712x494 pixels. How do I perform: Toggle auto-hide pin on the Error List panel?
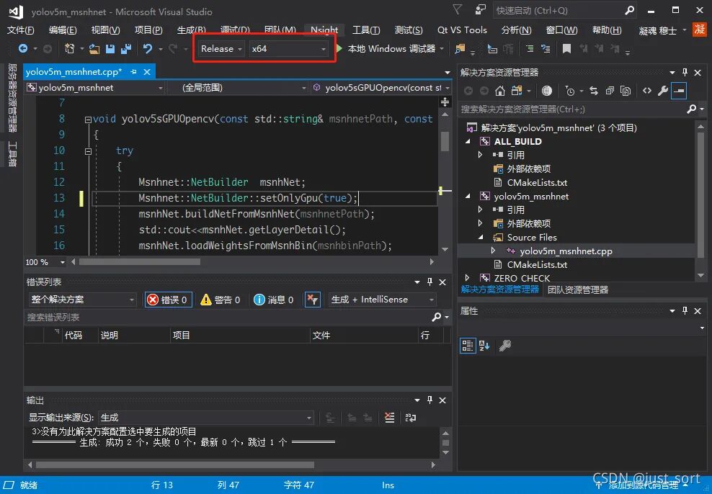point(430,282)
